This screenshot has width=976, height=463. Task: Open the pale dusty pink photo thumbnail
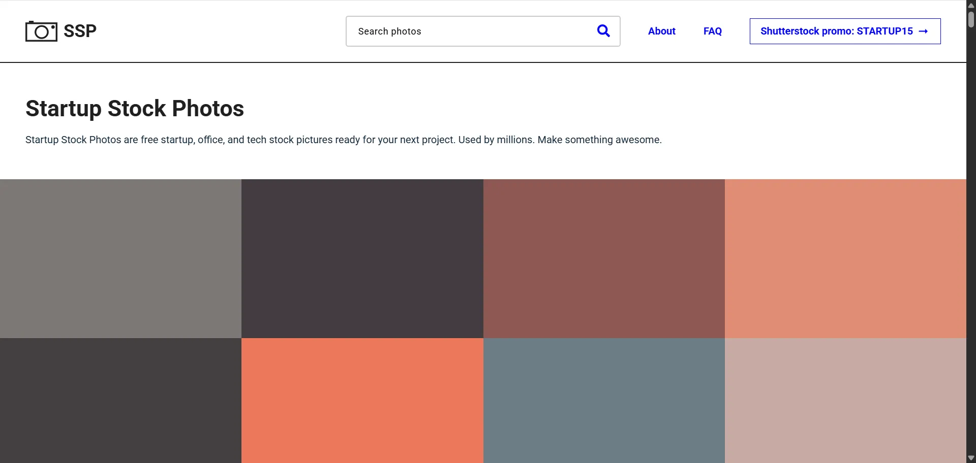(x=845, y=401)
